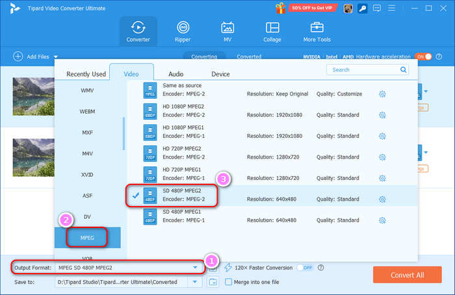Open the Converted tab
Screen dimensions: 455x295
[x=249, y=56]
